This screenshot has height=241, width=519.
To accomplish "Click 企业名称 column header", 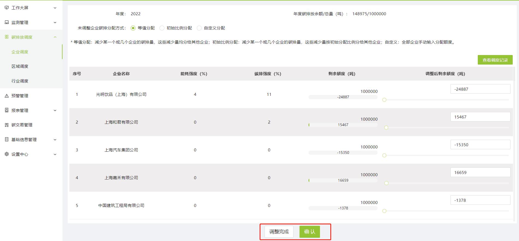I will click(x=121, y=74).
